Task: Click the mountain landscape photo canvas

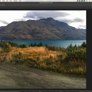Action: (43, 50)
